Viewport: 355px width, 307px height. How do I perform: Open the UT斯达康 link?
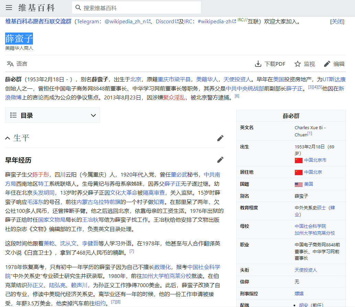point(334,79)
